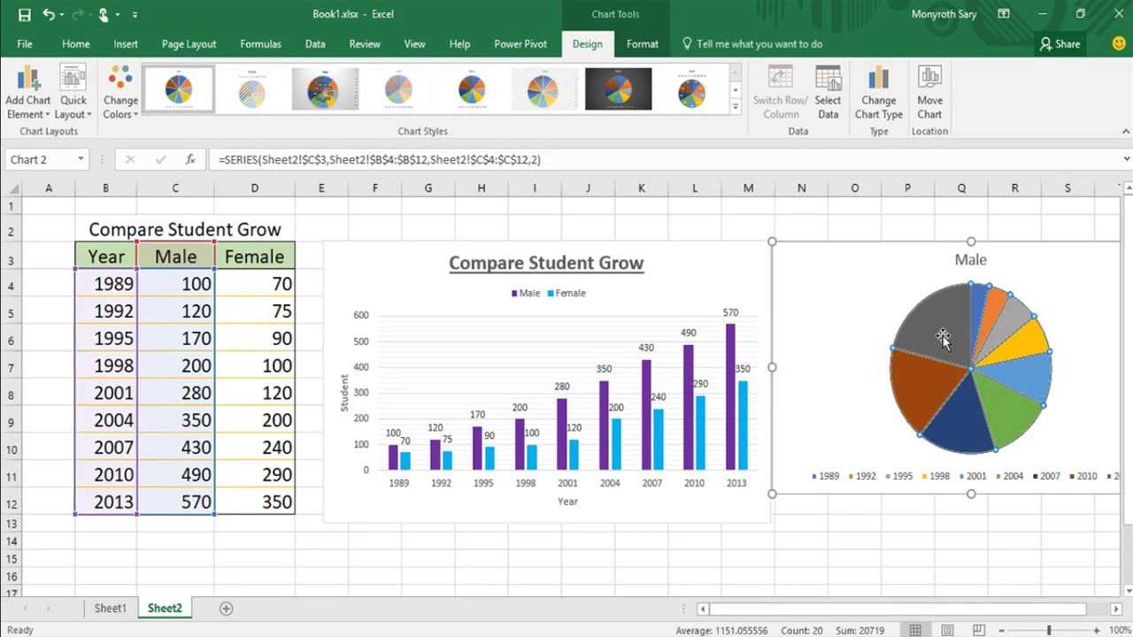Image resolution: width=1133 pixels, height=637 pixels.
Task: Click the Share button
Action: coord(1060,43)
